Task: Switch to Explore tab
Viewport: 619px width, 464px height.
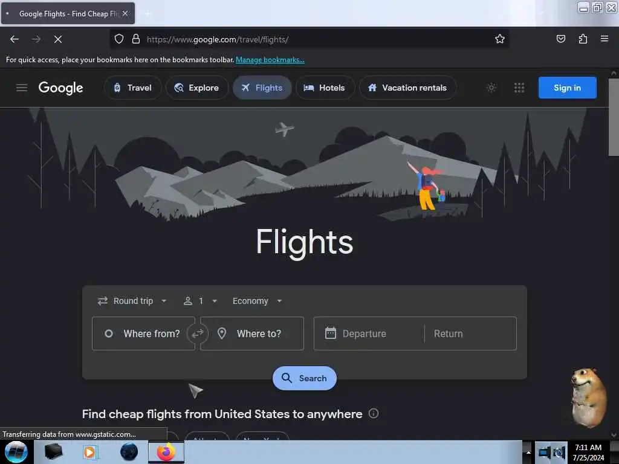Action: (x=197, y=88)
